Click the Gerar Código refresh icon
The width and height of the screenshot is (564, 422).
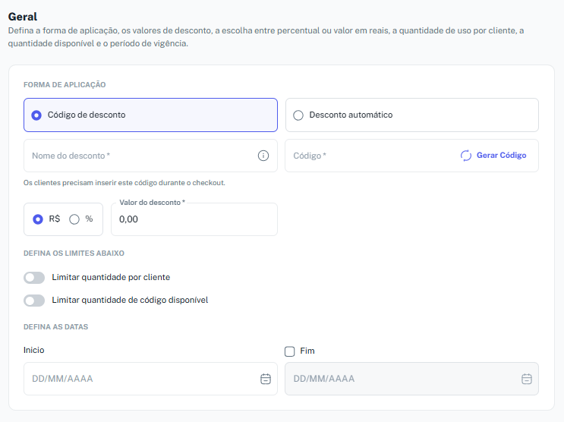click(x=466, y=156)
